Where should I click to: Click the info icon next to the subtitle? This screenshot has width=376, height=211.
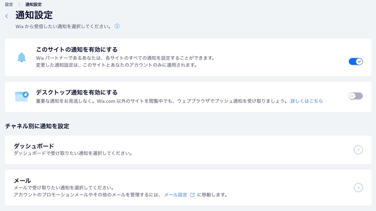(x=117, y=26)
